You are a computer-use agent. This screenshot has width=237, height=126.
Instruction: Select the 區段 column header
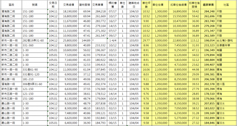pyautogui.click(x=11, y=5)
